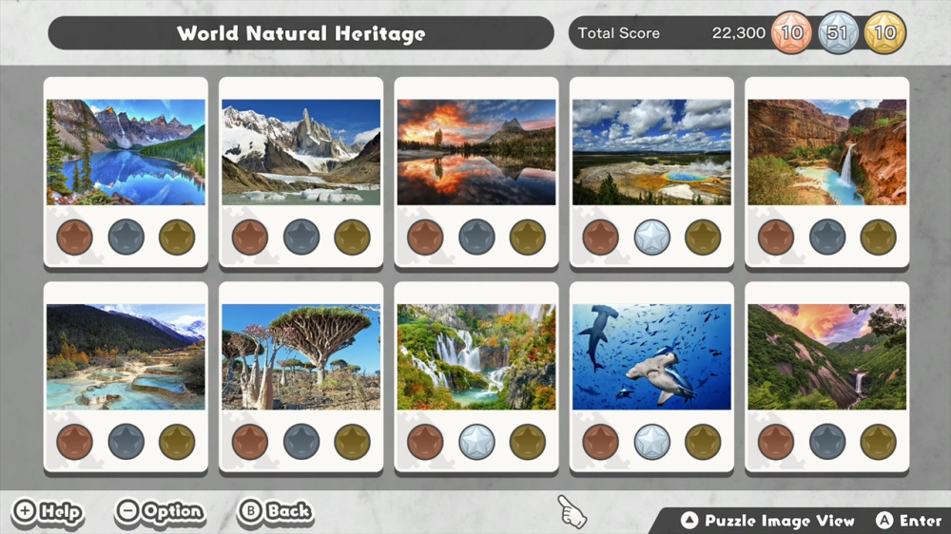Open the Grand Prismatic Spring puzzle
The image size is (951, 534).
tap(651, 152)
